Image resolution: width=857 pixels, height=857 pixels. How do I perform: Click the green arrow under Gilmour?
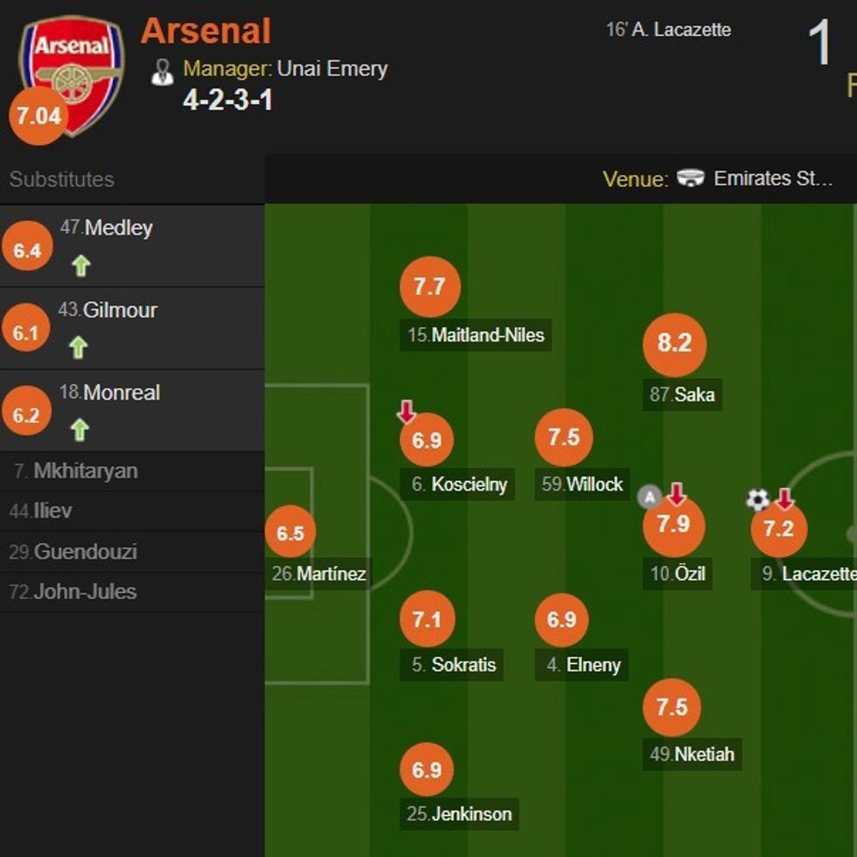pos(79,347)
